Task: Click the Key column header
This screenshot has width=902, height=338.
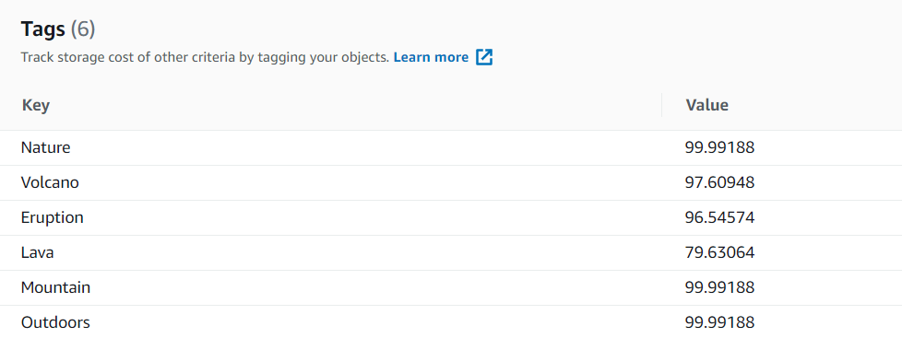Action: coord(36,105)
